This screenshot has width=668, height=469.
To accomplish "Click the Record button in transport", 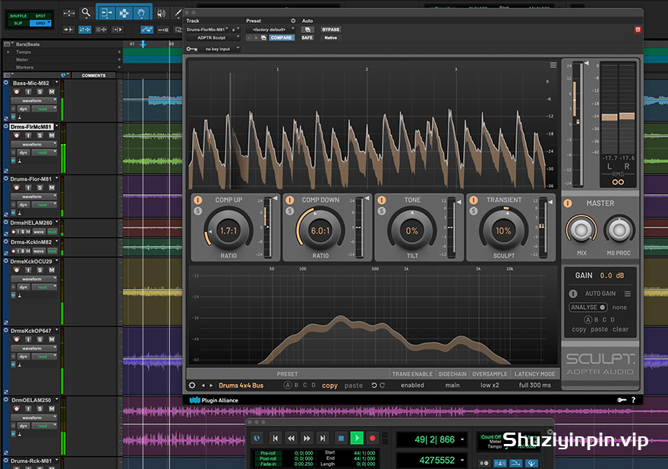I will point(373,438).
